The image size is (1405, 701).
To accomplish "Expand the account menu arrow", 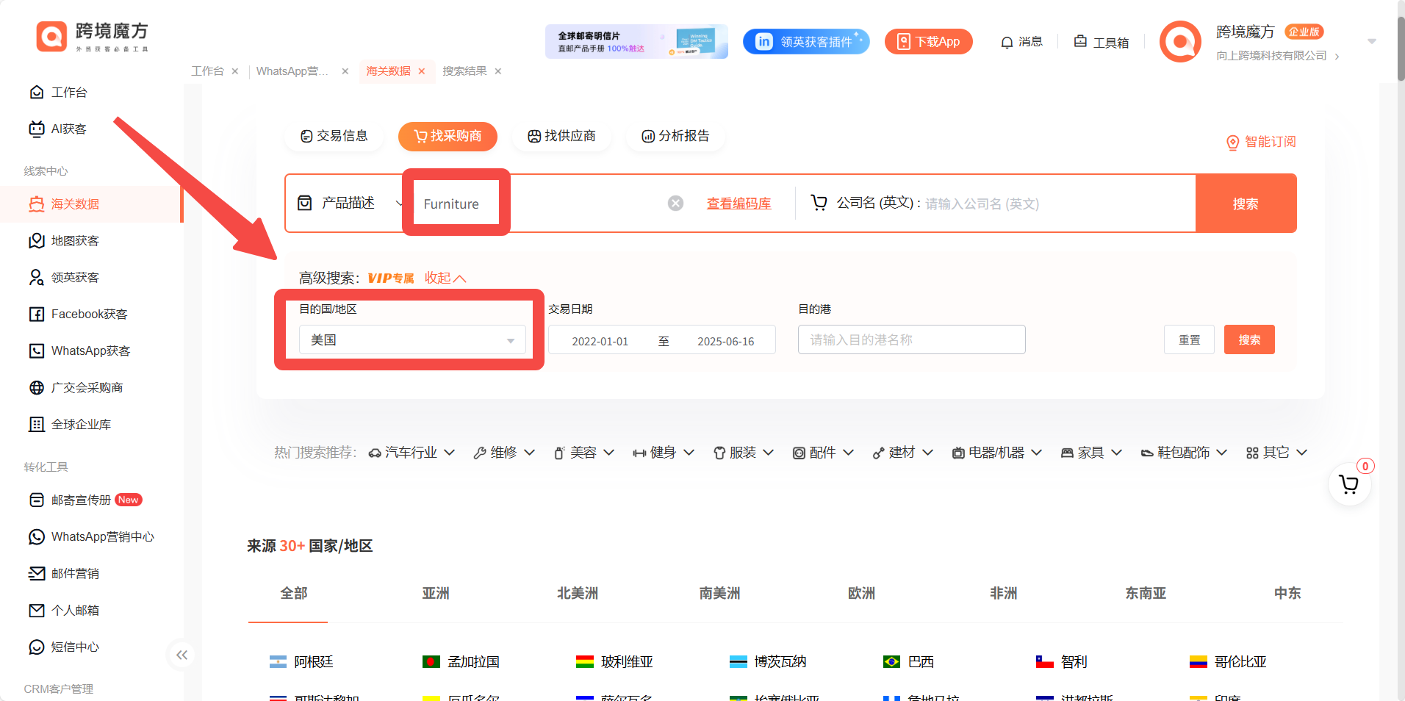I will pyautogui.click(x=1372, y=42).
